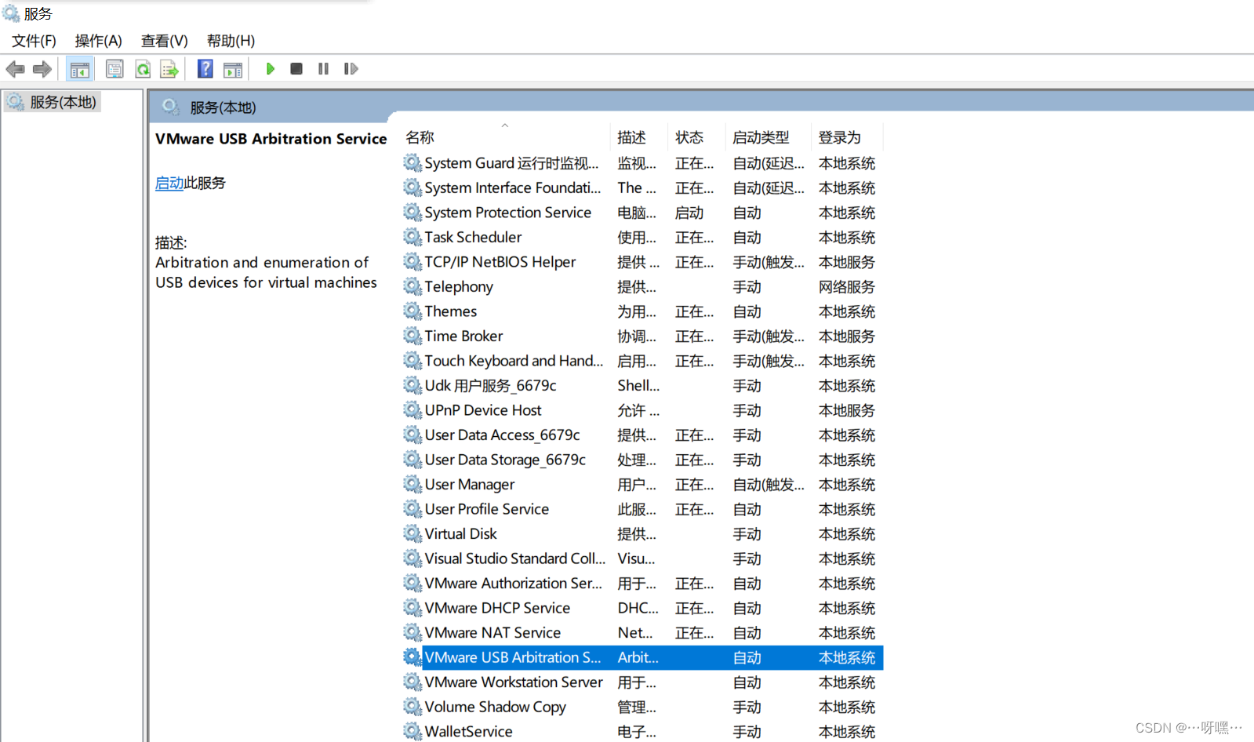
Task: Click the VMware USB Arbitration Service heading
Action: tap(271, 139)
